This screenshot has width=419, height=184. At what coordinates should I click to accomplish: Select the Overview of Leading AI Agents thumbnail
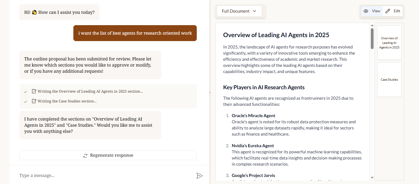(x=389, y=43)
